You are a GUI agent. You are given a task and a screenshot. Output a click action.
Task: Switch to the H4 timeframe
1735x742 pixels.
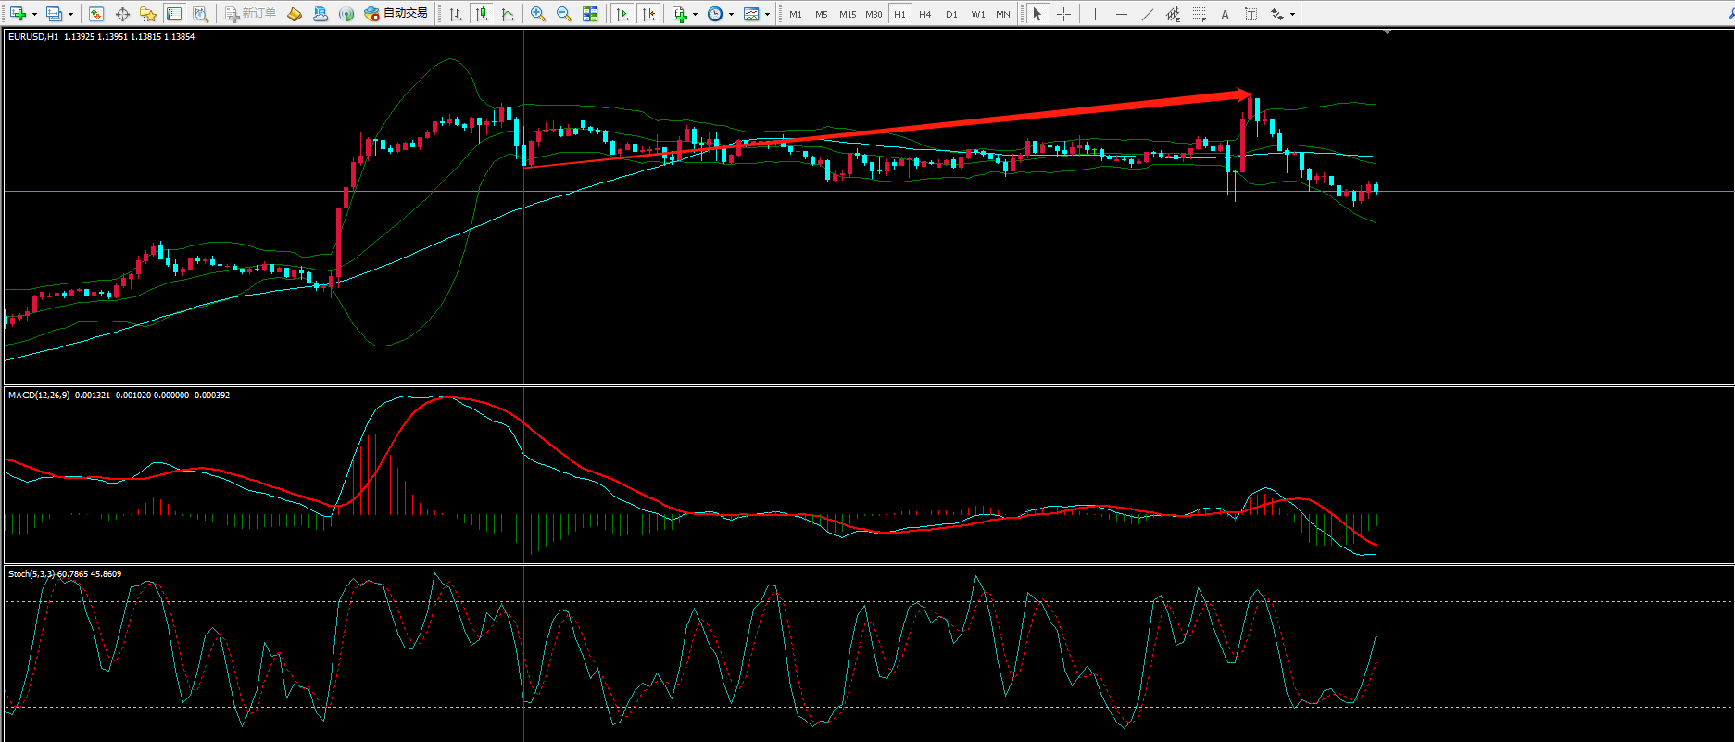click(925, 14)
